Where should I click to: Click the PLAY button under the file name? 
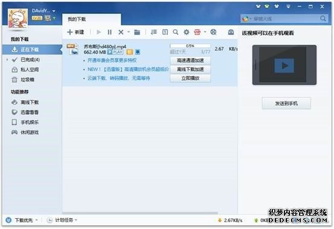click(115, 52)
